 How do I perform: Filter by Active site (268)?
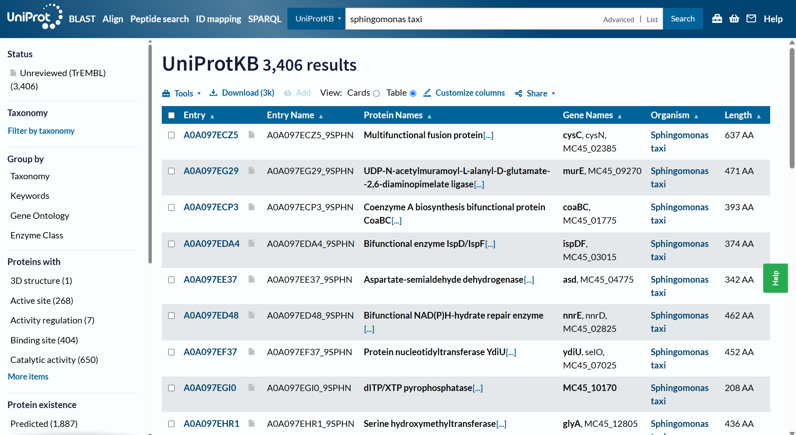[x=42, y=300]
